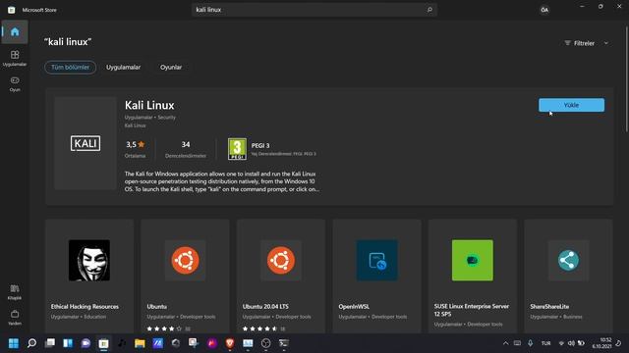Open the SUSE Linux Enterprise Server 12 SP5 title
This screenshot has width=629, height=353.
[x=472, y=310]
